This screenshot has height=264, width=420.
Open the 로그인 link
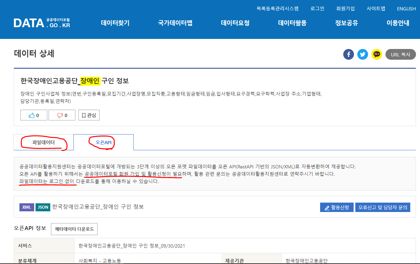(317, 9)
